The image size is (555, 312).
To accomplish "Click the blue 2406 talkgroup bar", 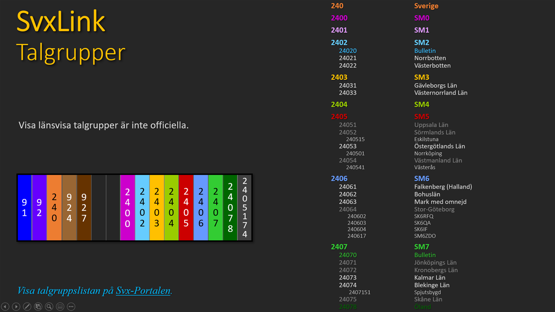I will click(201, 208).
